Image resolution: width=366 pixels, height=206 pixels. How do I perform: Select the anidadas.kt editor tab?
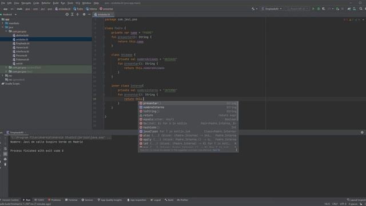click(x=103, y=14)
